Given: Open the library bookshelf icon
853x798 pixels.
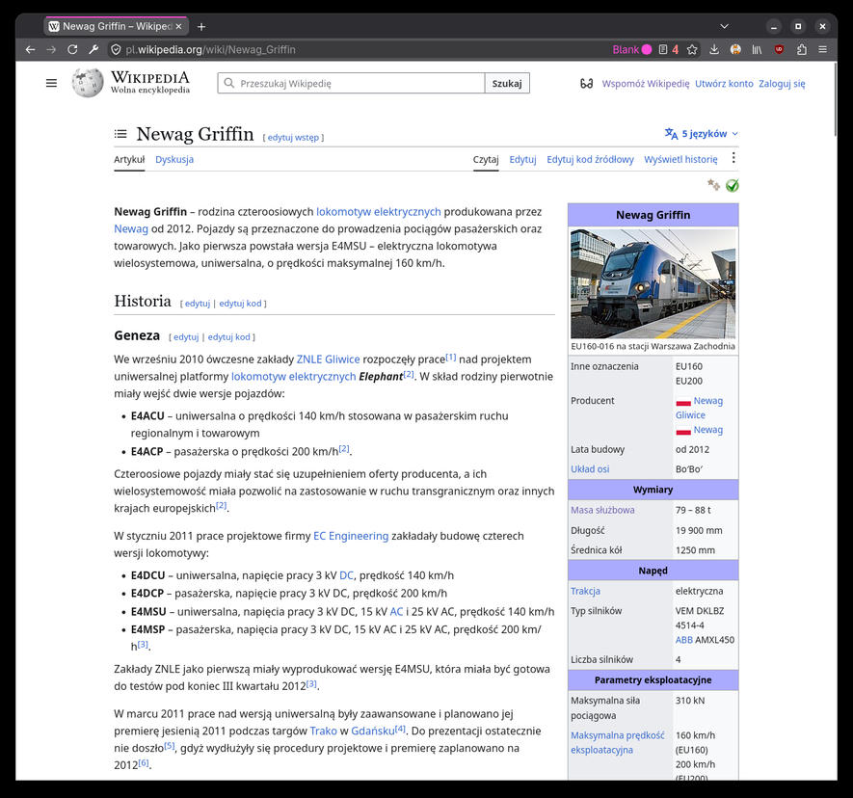Looking at the screenshot, I should (x=757, y=49).
